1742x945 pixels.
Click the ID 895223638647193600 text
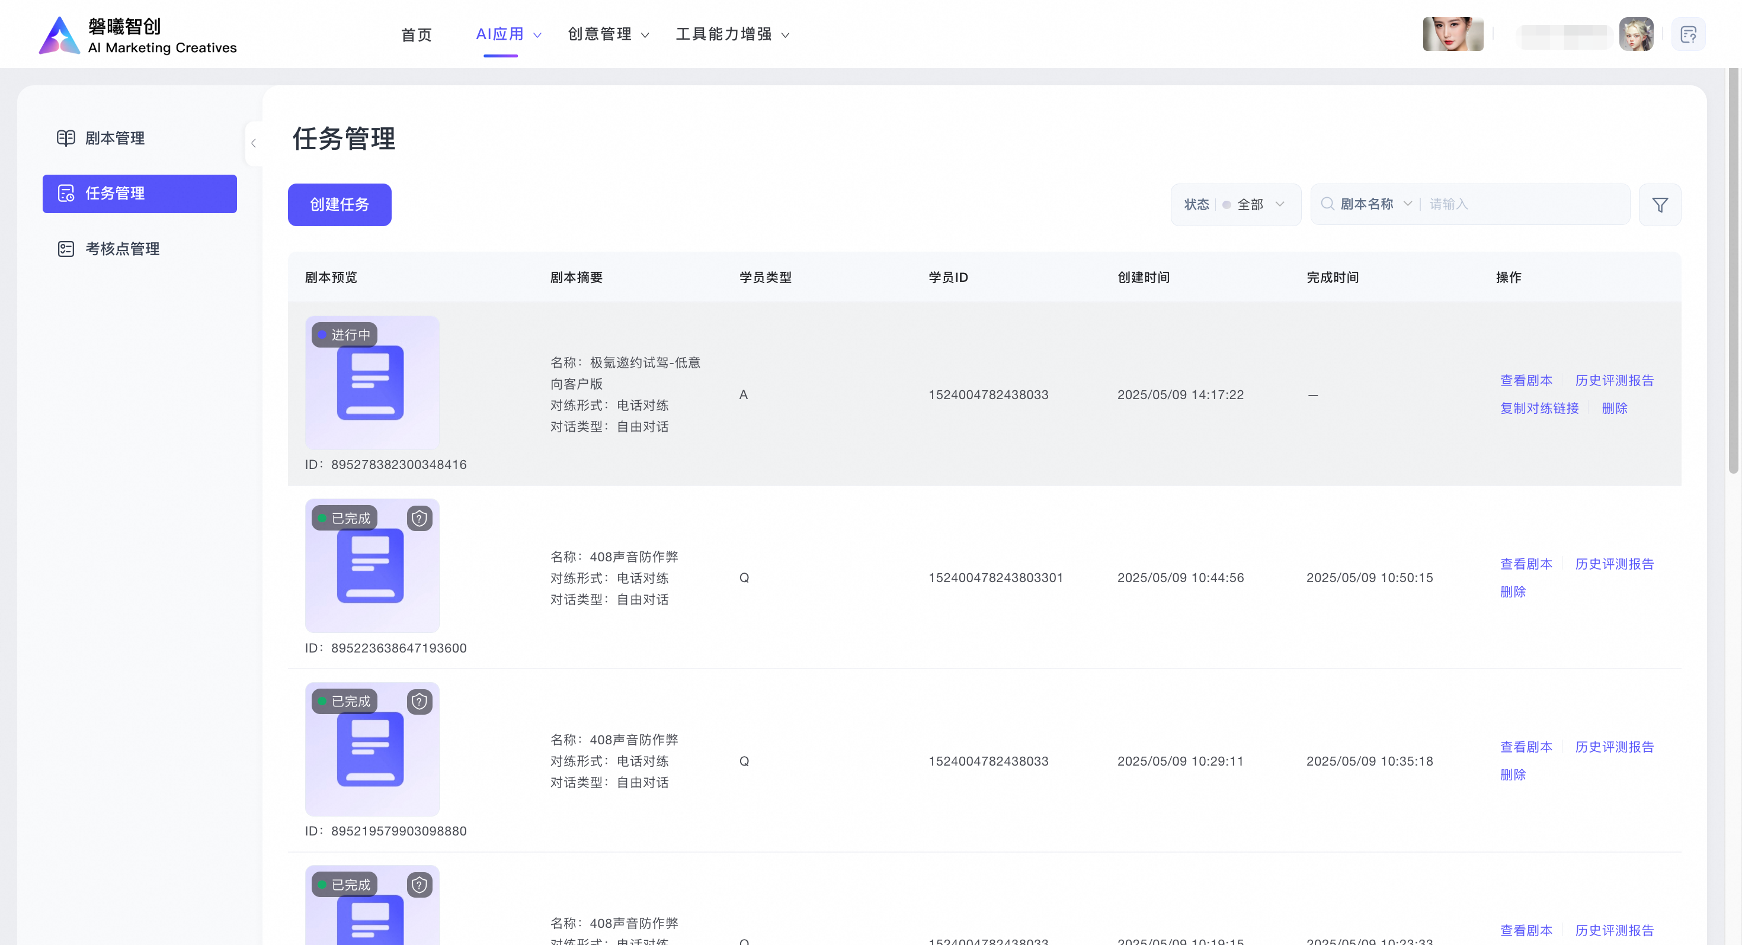click(x=386, y=648)
